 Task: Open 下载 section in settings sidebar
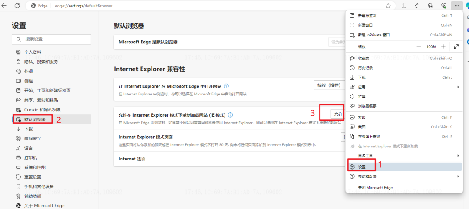click(x=51, y=129)
